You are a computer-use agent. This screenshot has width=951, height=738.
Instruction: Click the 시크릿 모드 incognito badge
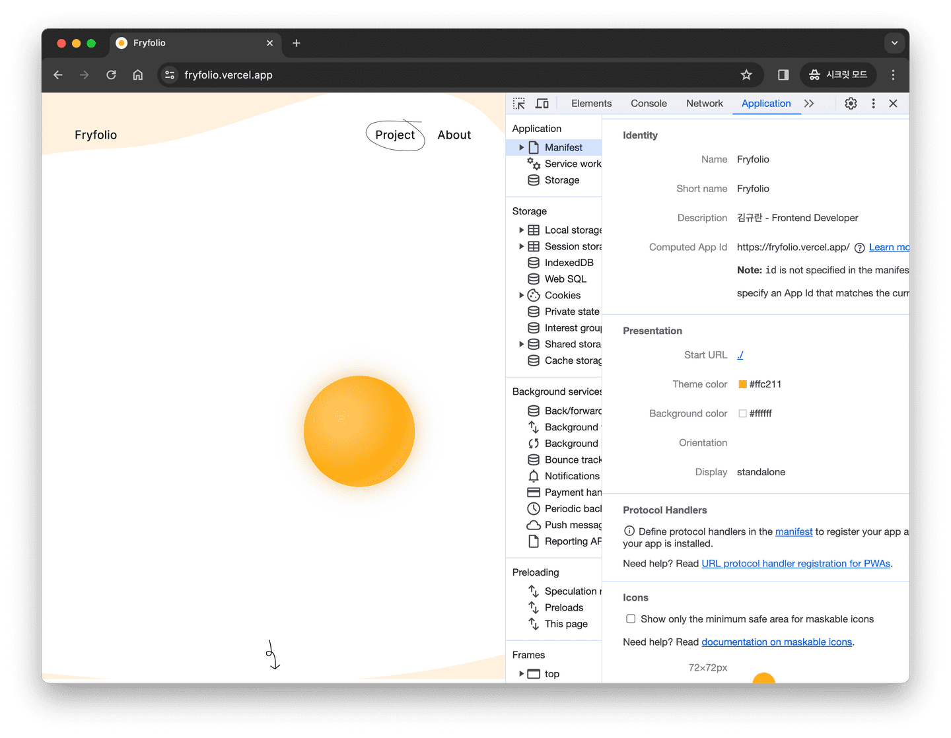(x=838, y=75)
